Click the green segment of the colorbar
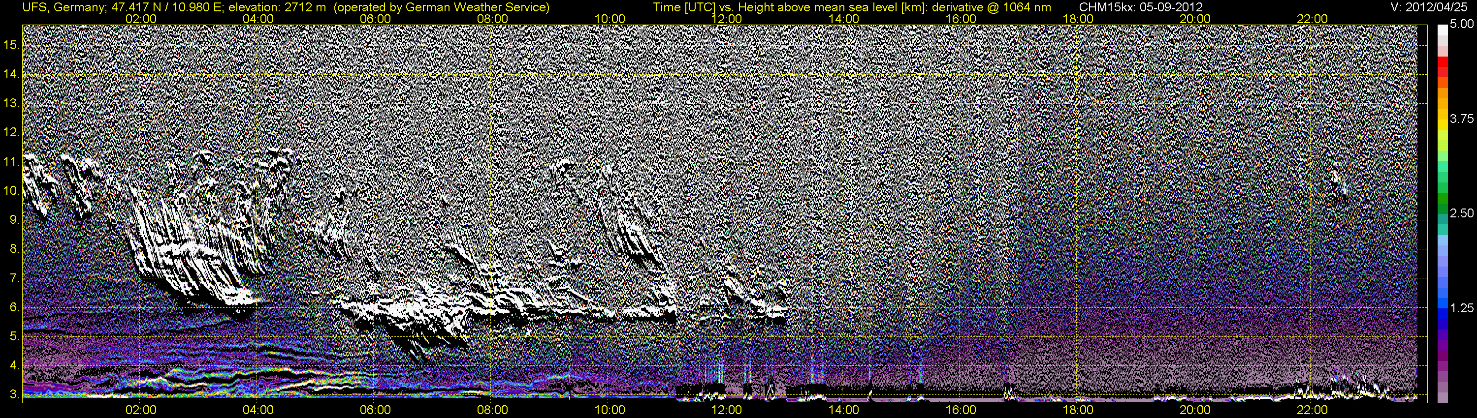 tap(1443, 198)
